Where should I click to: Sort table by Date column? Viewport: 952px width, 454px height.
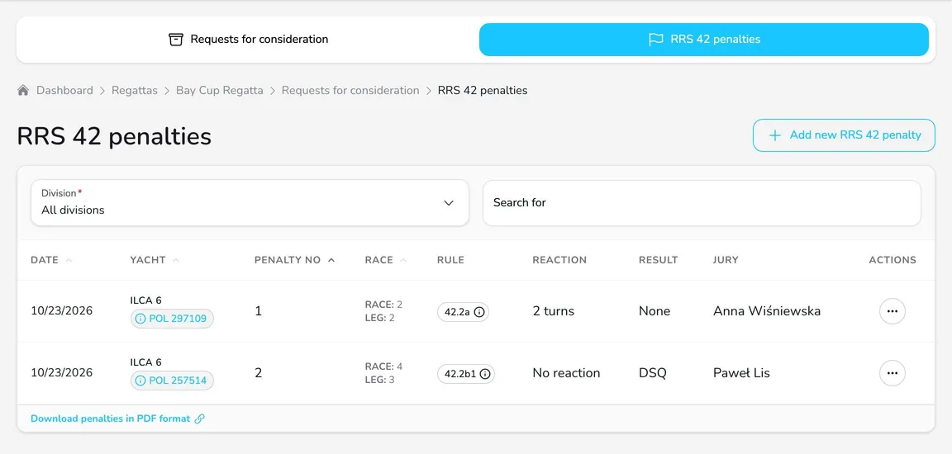pyautogui.click(x=51, y=260)
